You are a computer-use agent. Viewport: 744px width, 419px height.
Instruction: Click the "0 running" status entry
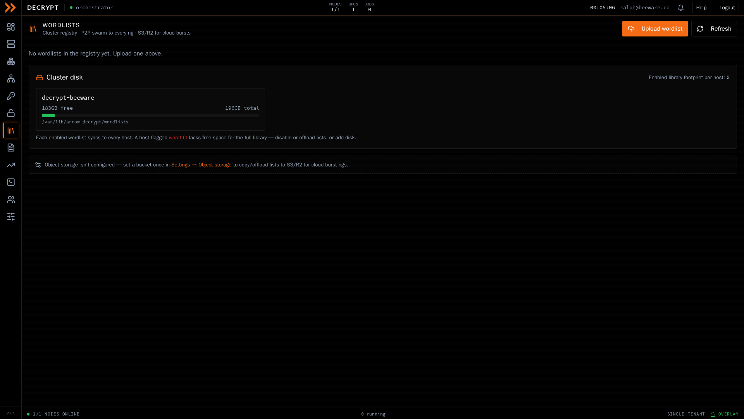[373, 414]
